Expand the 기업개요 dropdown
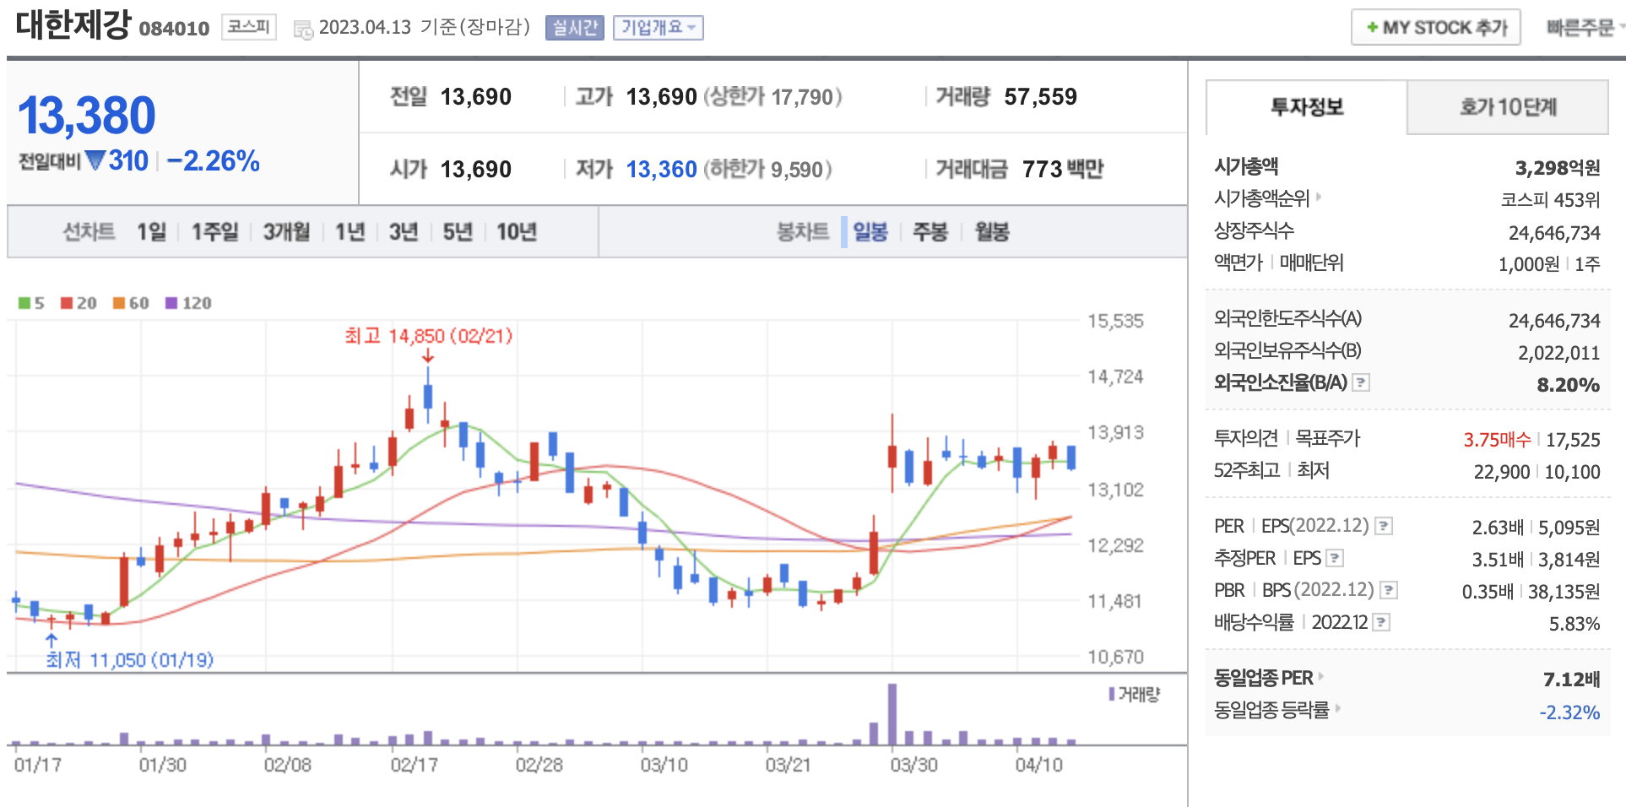Screen dimensions: 1626x807 [658, 28]
